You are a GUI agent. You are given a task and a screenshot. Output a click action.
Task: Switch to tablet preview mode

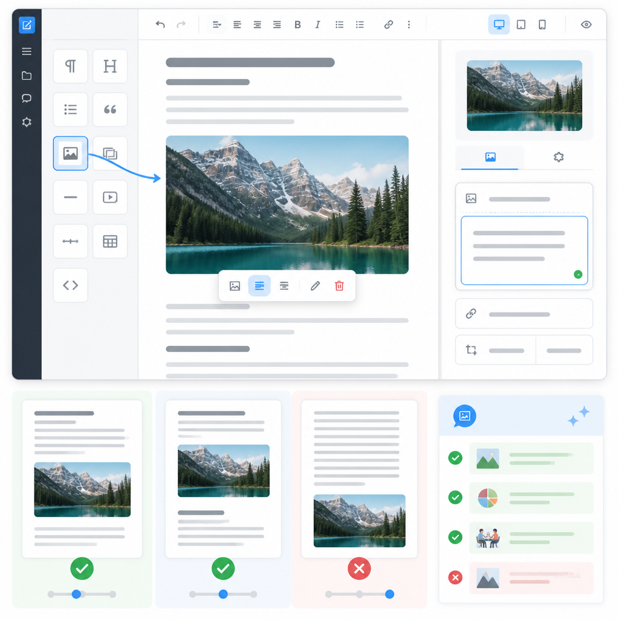pos(521,24)
